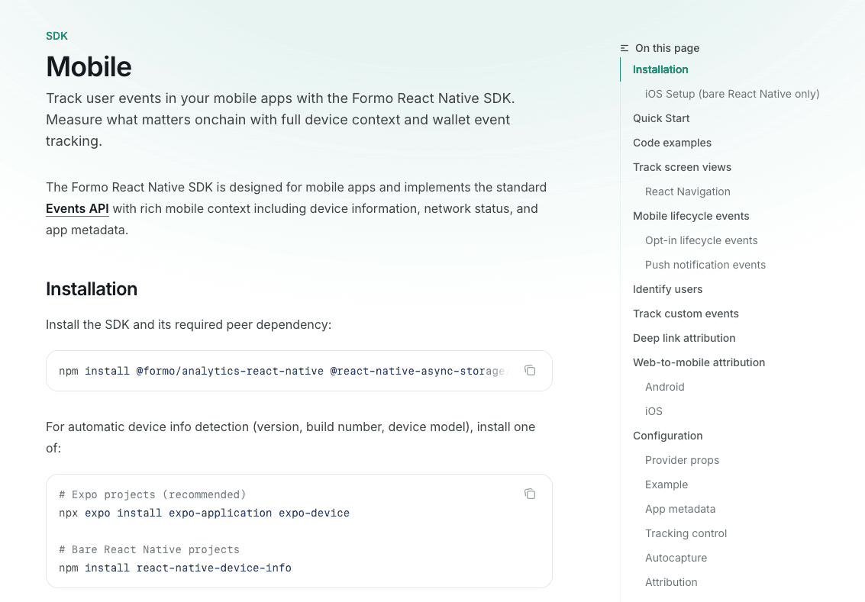This screenshot has height=602, width=865.
Task: Click the Installation heading anchor
Action: pyautogui.click(x=92, y=289)
